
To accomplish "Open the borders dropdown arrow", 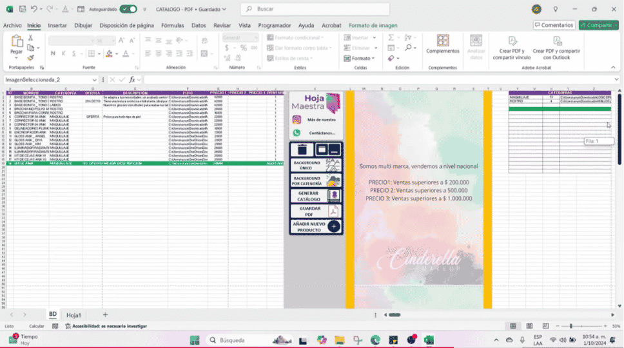I will 99,53.
